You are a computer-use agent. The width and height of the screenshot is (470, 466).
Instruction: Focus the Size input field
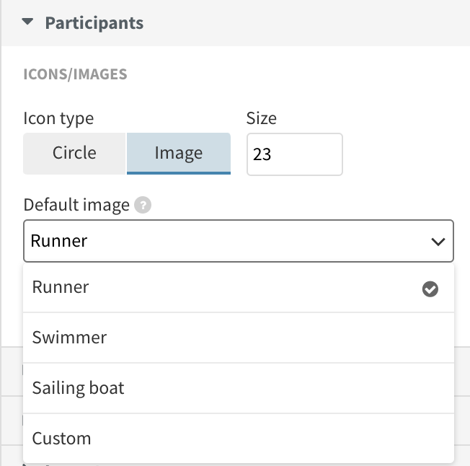tap(295, 154)
